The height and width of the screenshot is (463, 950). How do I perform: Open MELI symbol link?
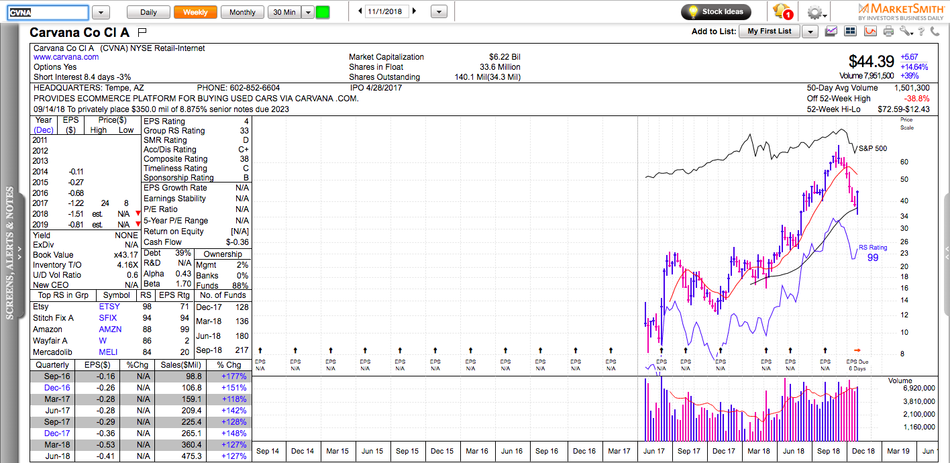coord(108,352)
